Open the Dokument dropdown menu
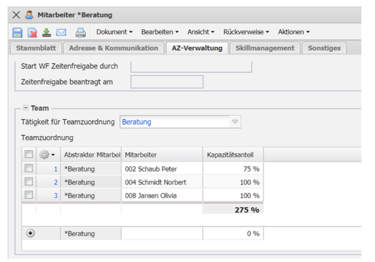 (x=115, y=32)
